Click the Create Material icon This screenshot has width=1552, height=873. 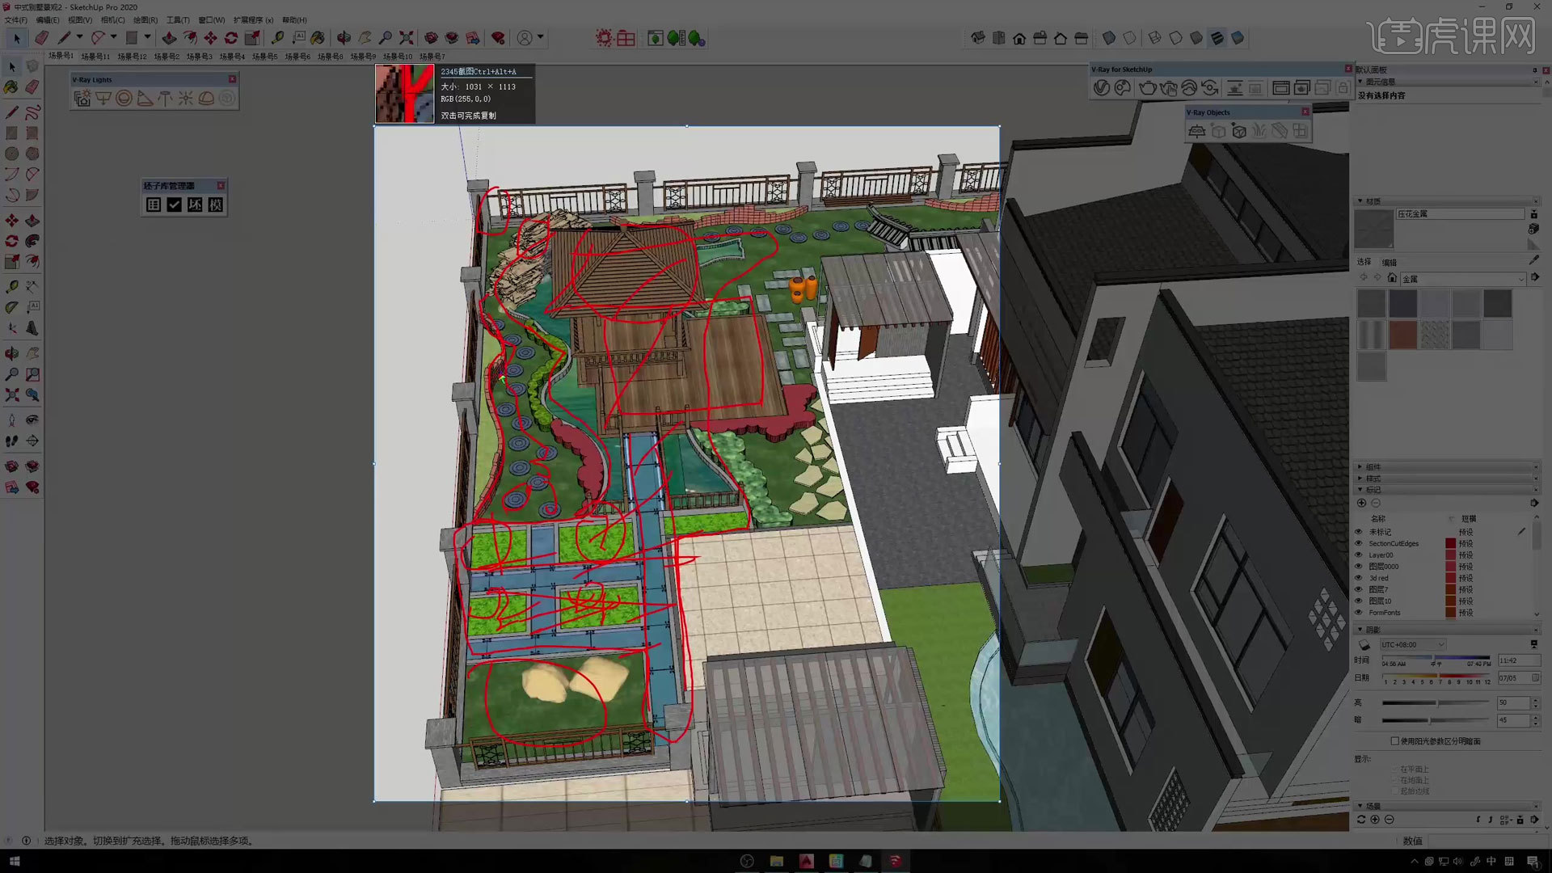(x=1533, y=230)
